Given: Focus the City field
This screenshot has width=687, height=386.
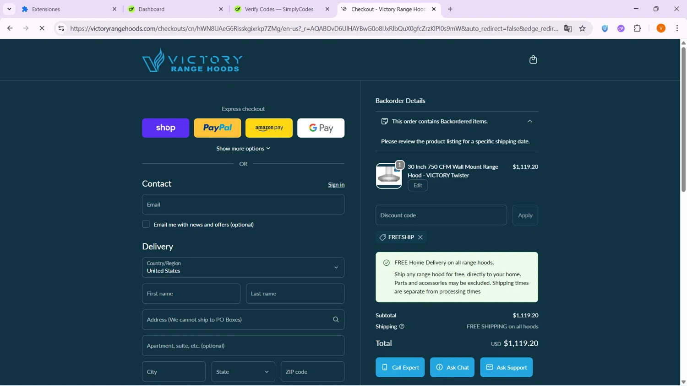Looking at the screenshot, I should (174, 372).
